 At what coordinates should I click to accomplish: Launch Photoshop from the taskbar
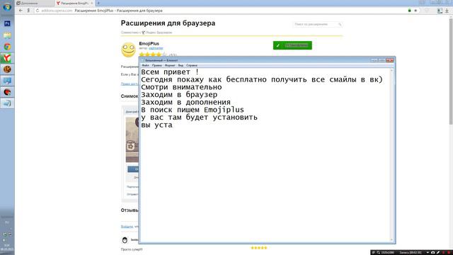pos(7,23)
